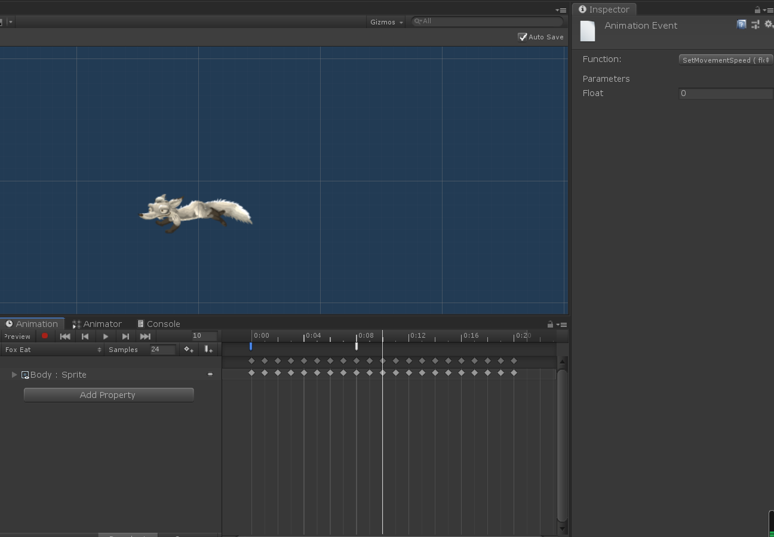The width and height of the screenshot is (774, 537).
Task: Switch to the Animator tab
Action: [x=97, y=324]
